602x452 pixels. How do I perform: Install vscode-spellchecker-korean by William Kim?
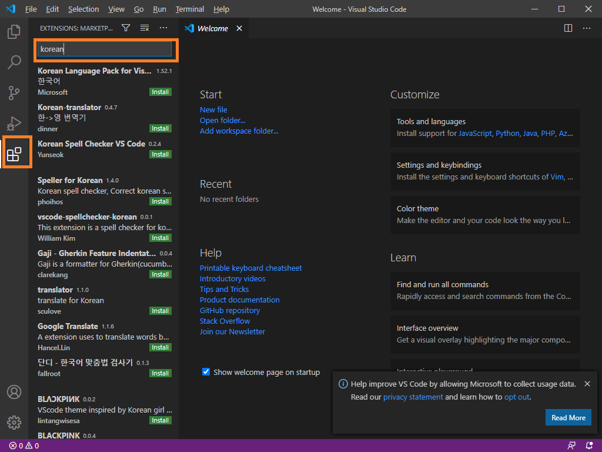[160, 238]
